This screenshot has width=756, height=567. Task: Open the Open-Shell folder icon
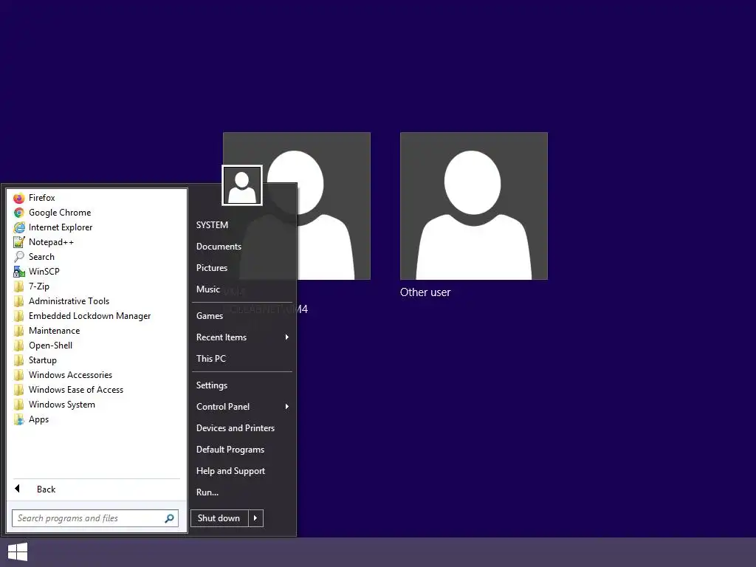click(x=18, y=346)
